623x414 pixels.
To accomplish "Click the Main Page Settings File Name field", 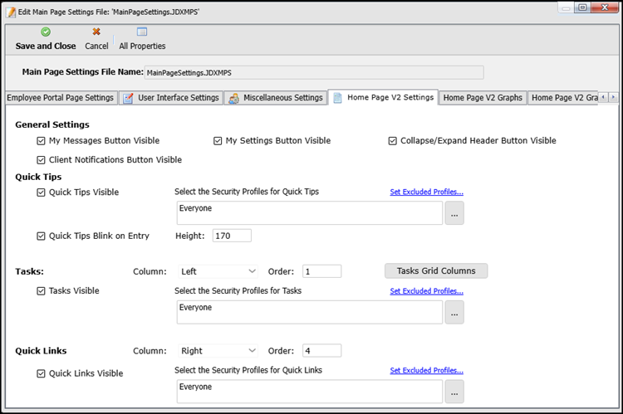I will coord(314,73).
